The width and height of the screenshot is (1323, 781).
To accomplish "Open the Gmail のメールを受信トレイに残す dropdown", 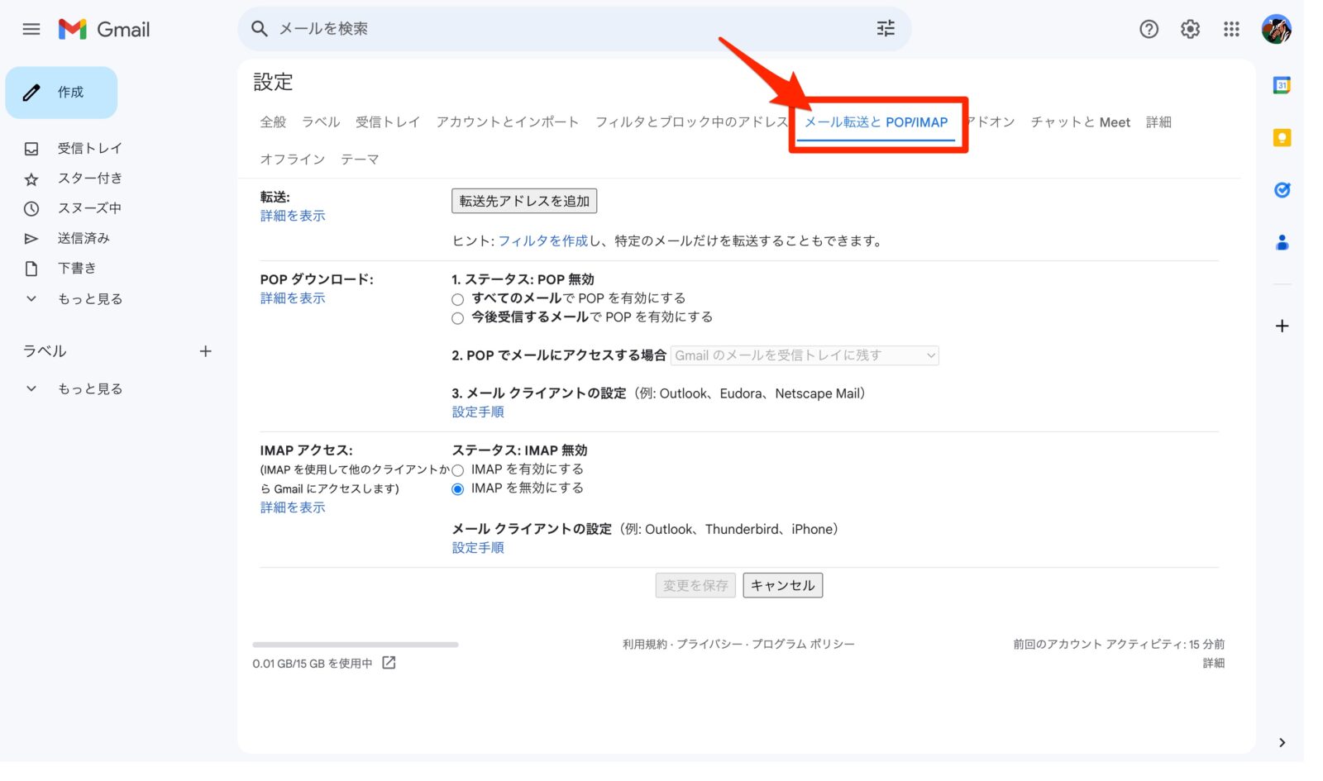I will click(x=805, y=355).
